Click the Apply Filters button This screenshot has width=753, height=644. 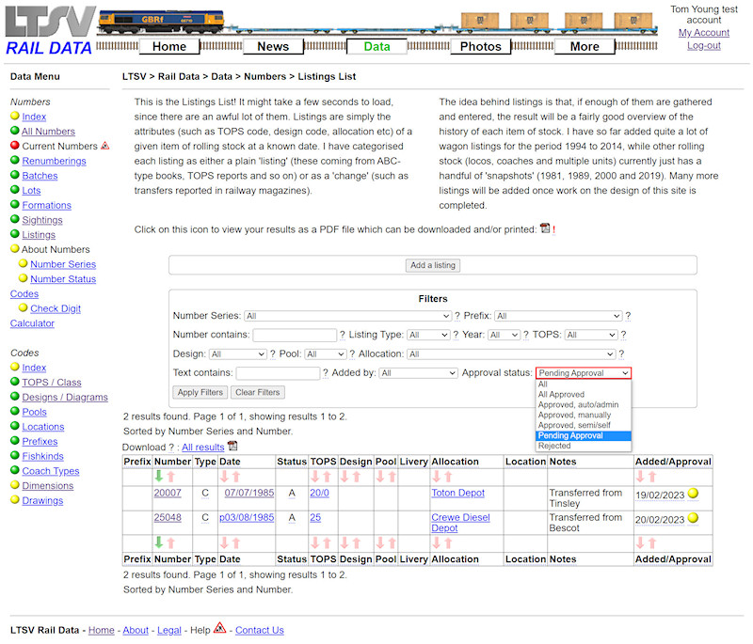[200, 392]
